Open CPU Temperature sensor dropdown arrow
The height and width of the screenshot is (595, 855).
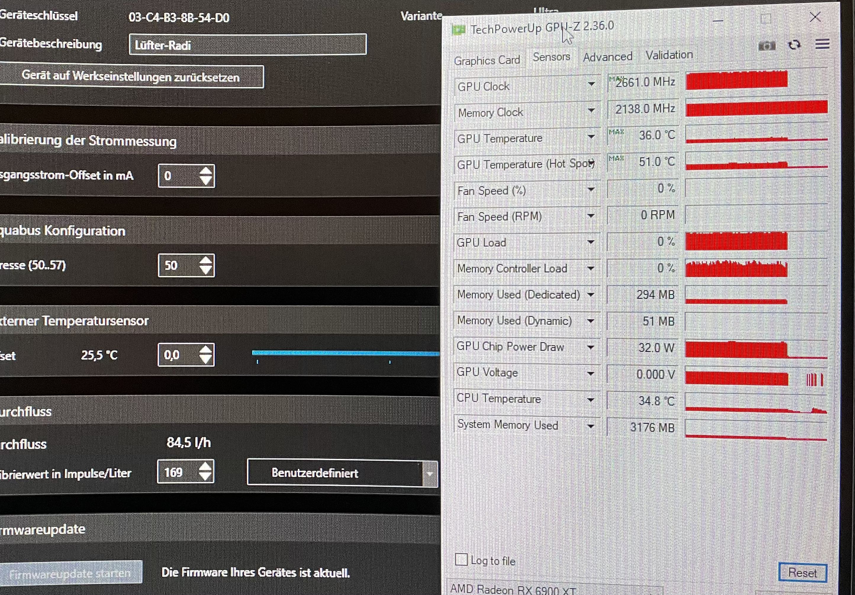[591, 400]
